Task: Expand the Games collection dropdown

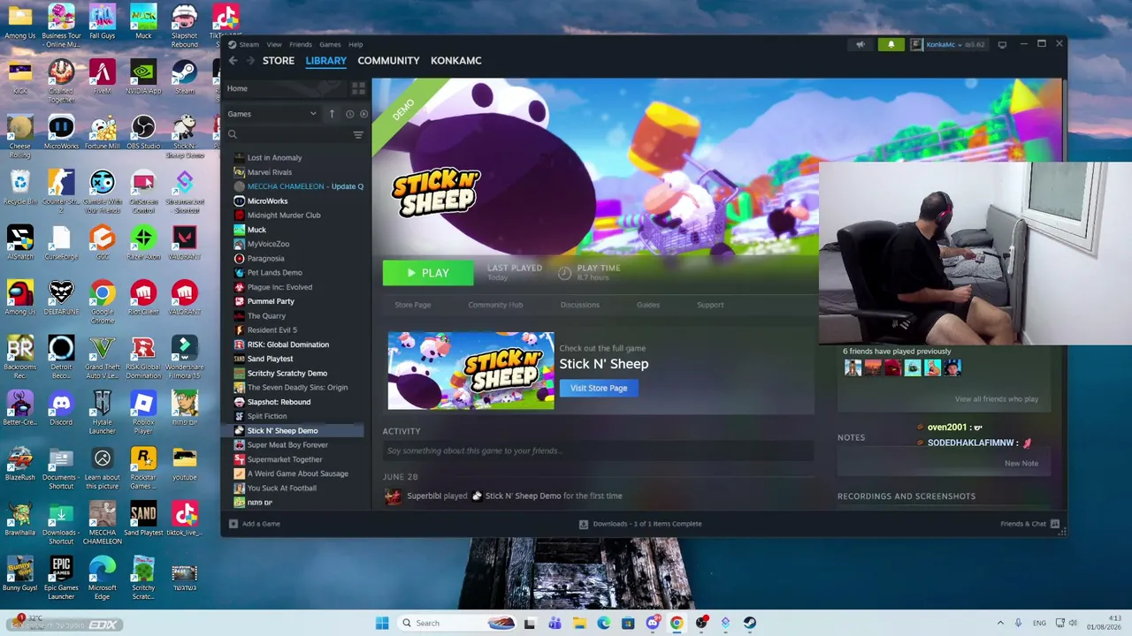Action: 272,114
